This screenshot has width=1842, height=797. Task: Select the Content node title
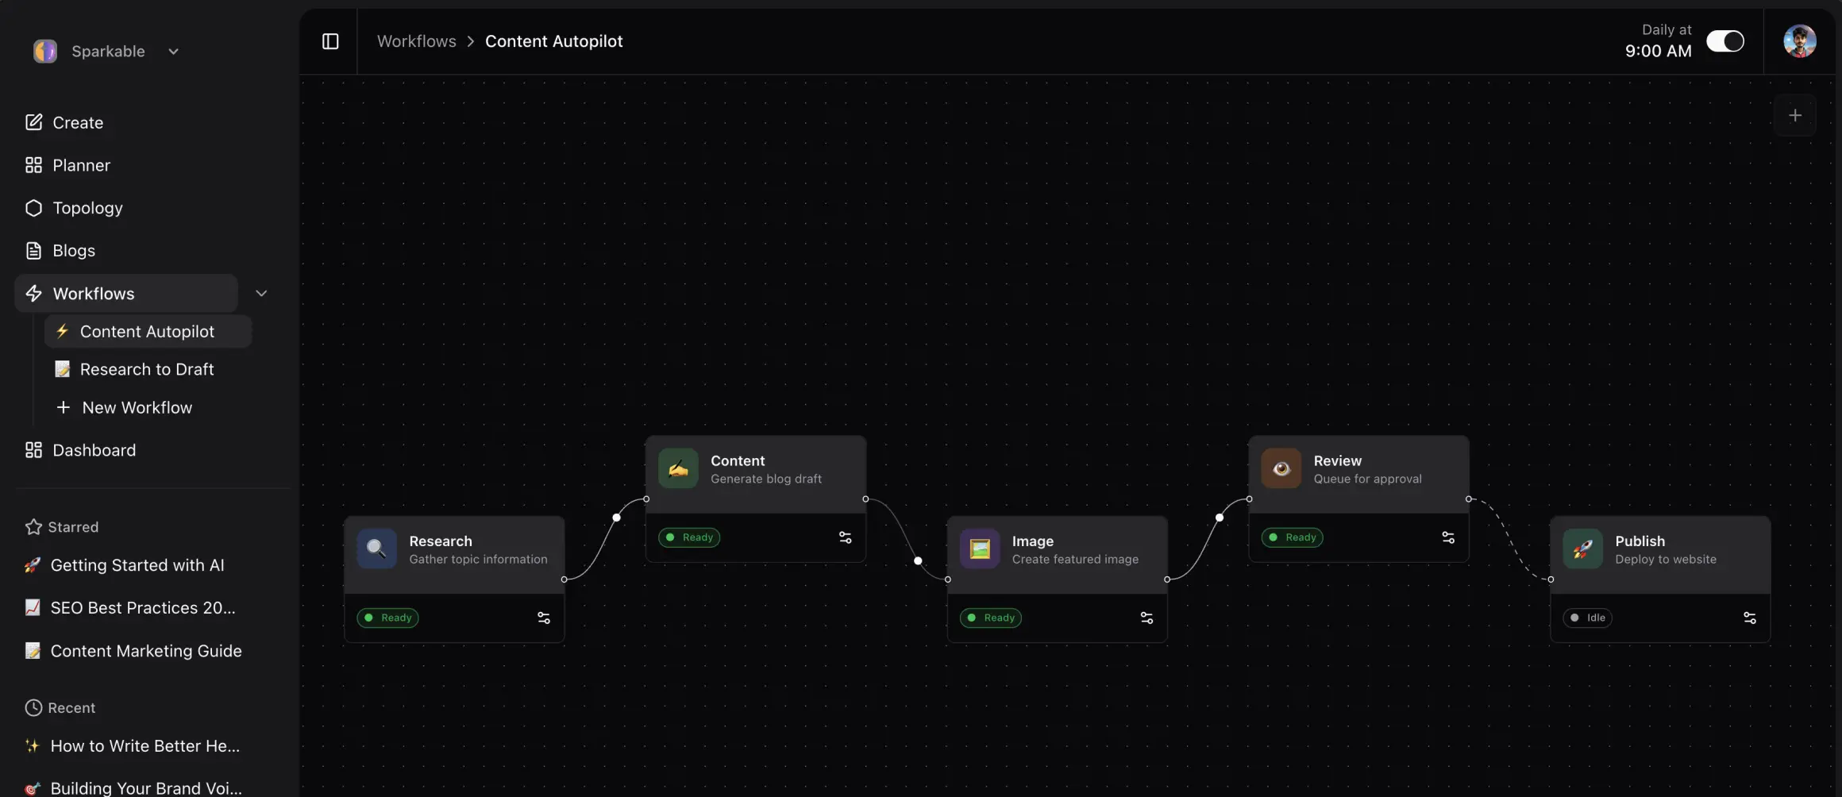point(738,460)
